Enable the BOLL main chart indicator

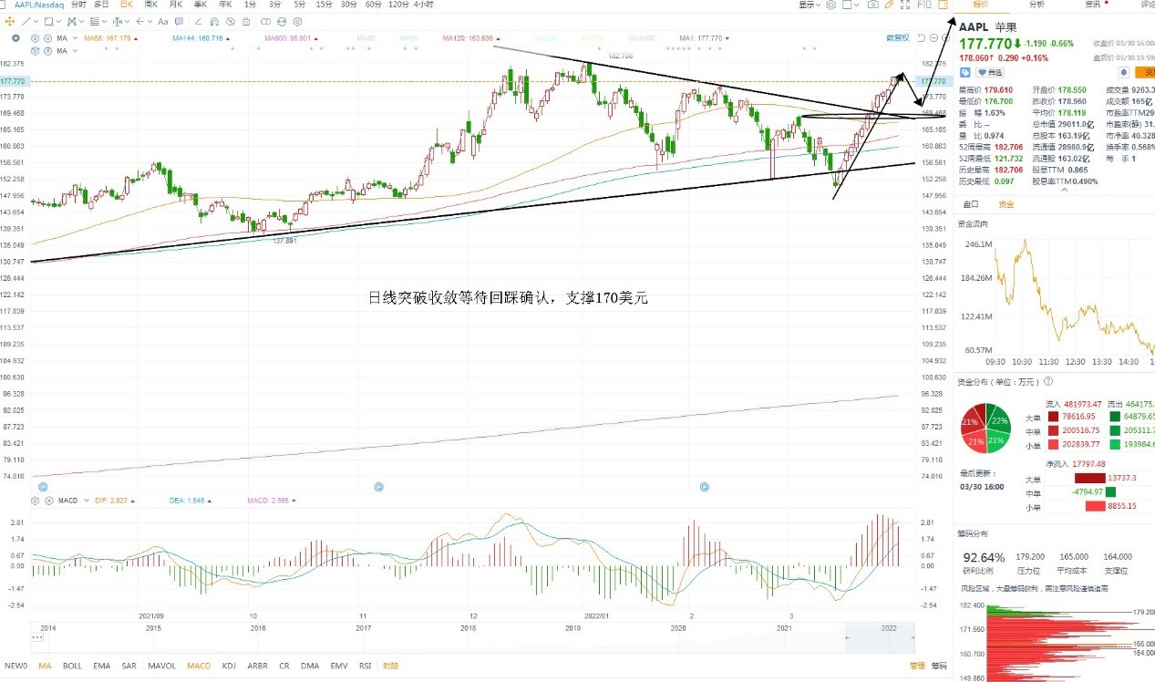[72, 666]
